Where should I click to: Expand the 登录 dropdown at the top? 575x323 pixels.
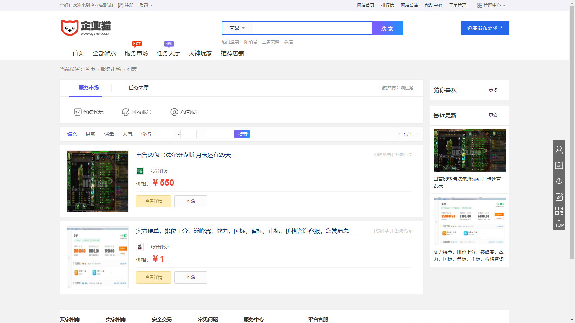click(146, 5)
